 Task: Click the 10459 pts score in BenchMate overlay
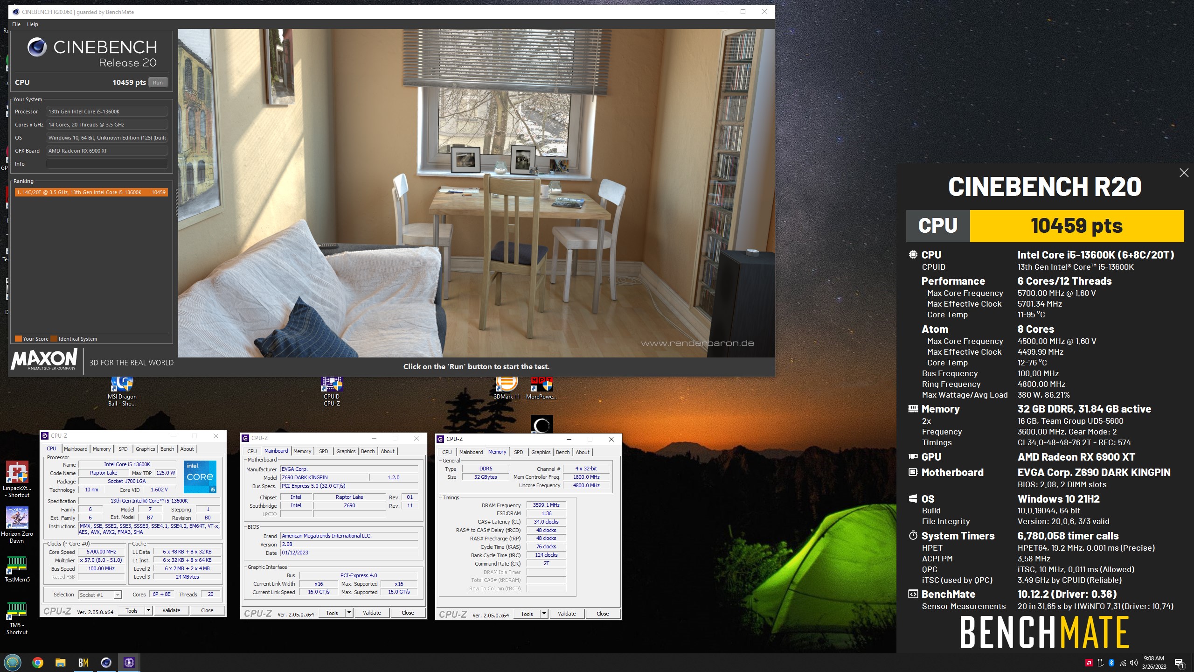(1076, 226)
